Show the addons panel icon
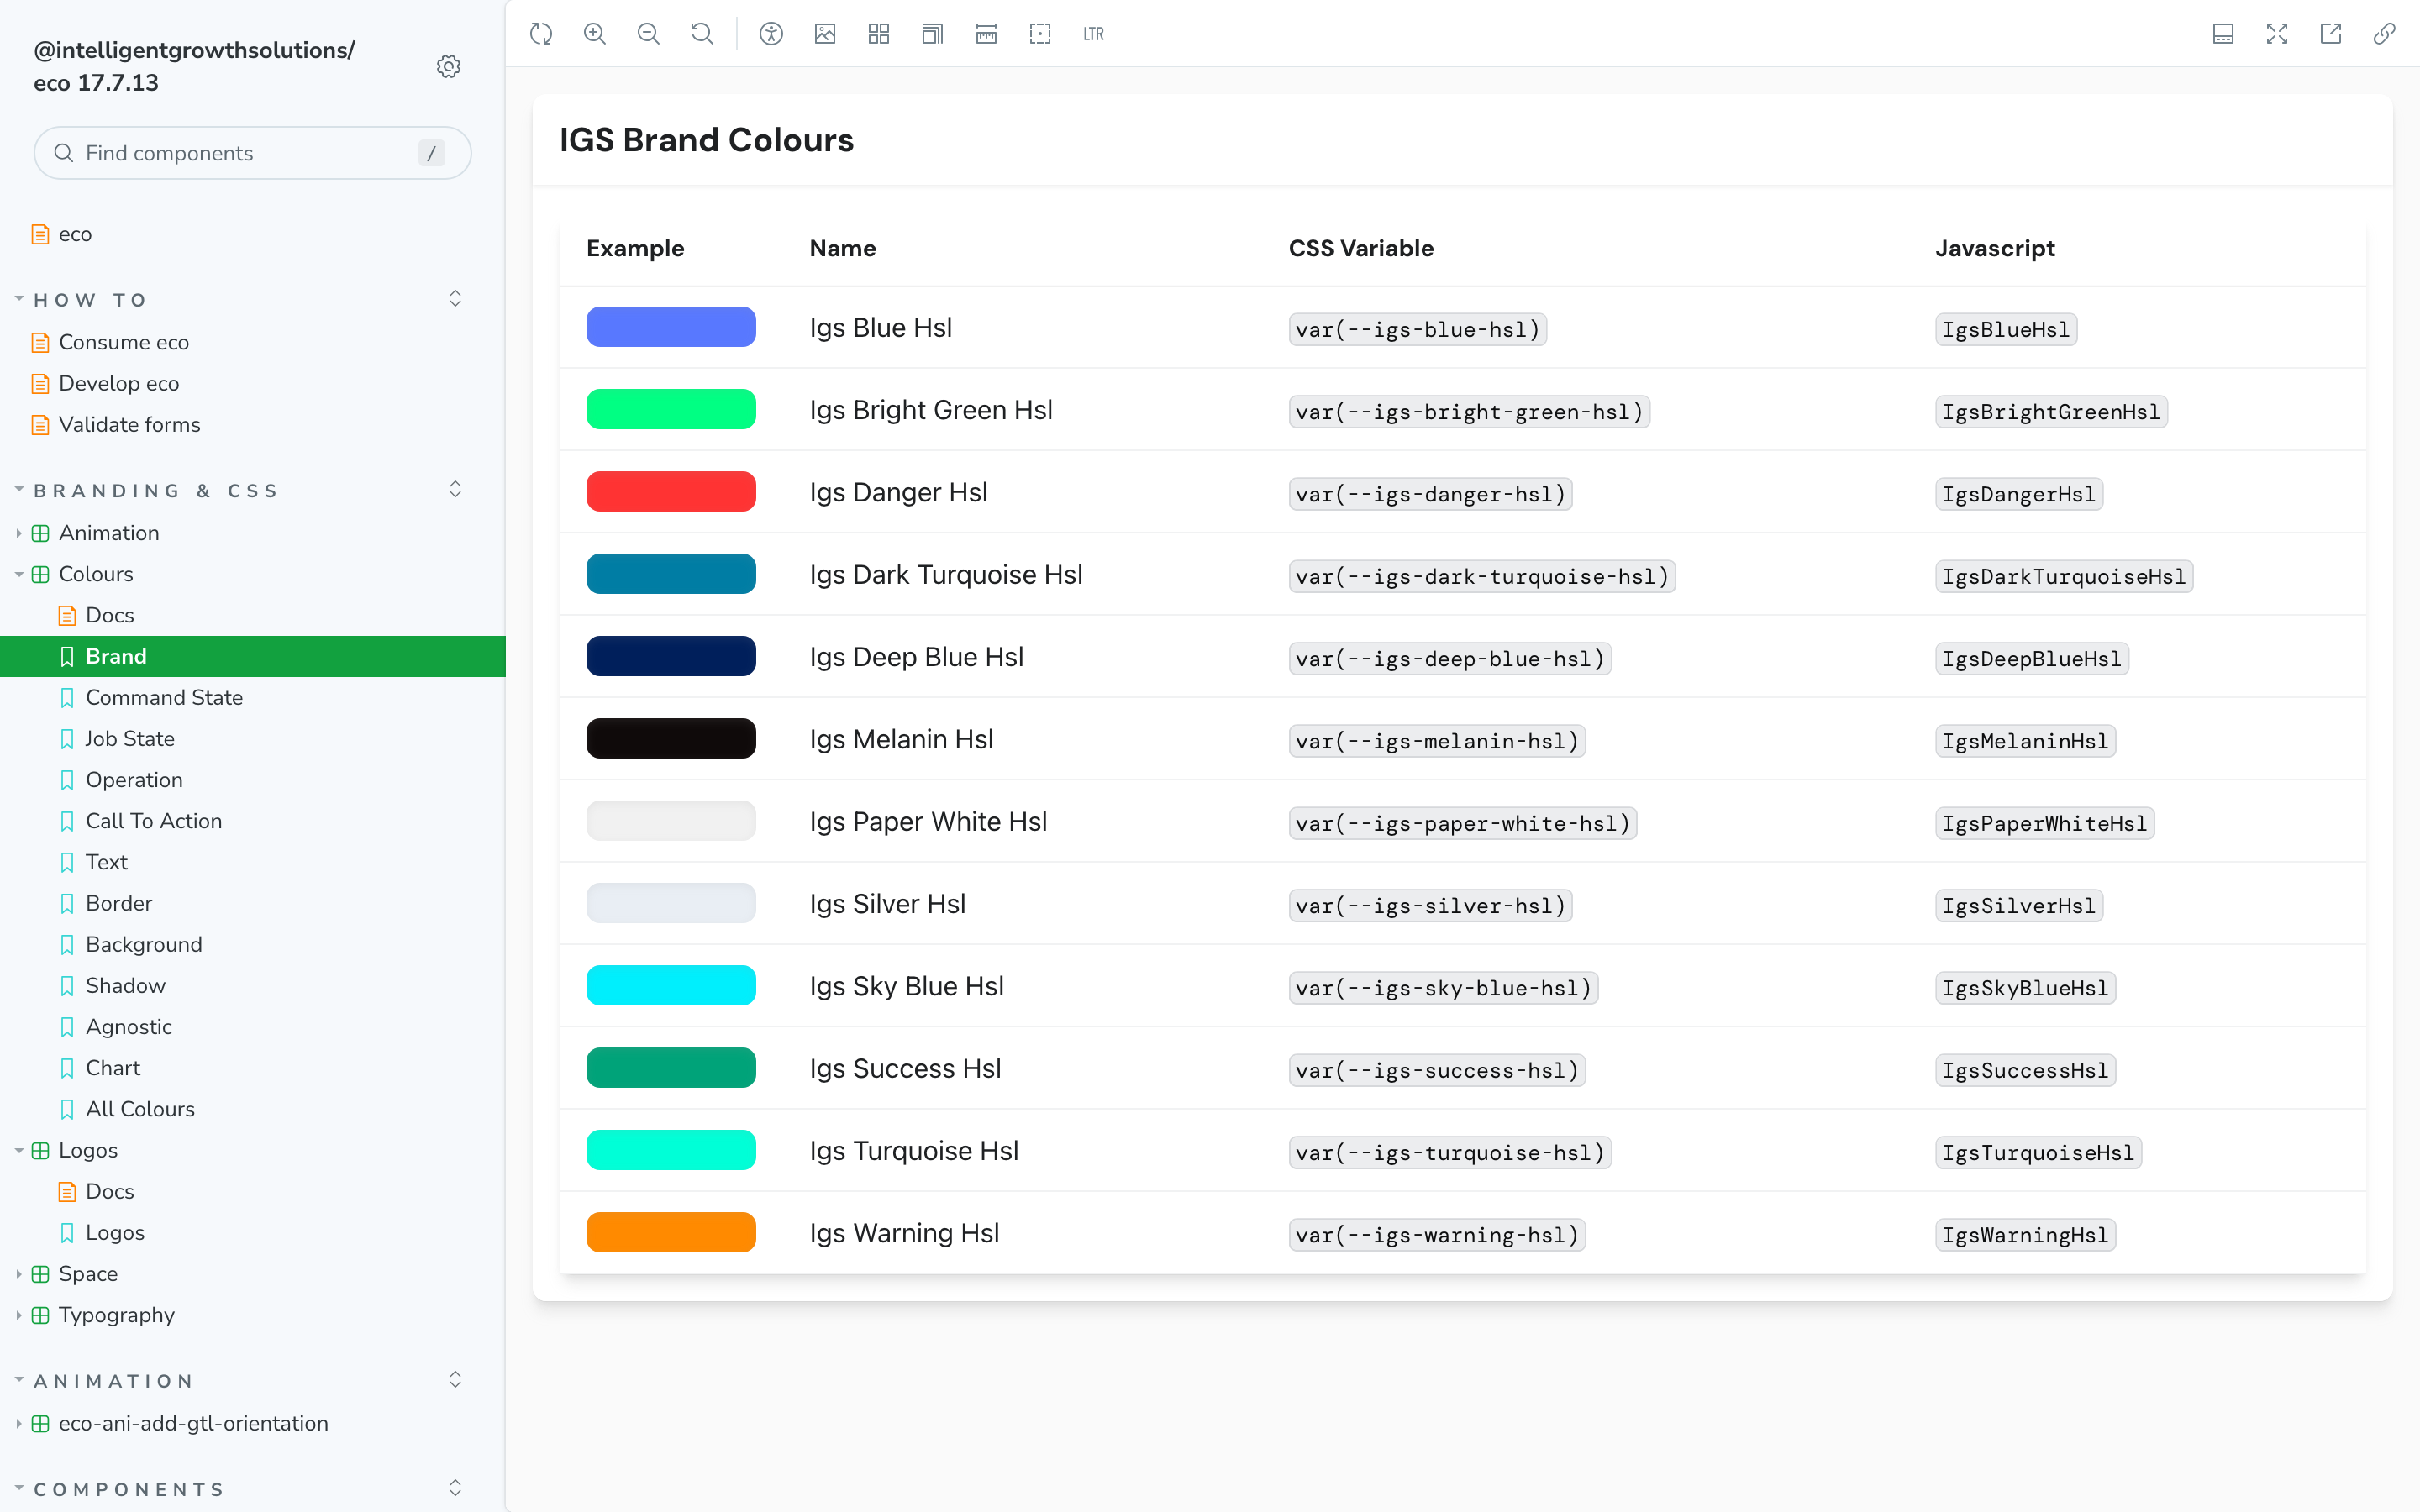Screen dimensions: 2420x1512 [2223, 34]
